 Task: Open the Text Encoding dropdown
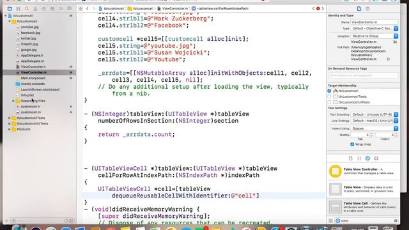click(374, 114)
